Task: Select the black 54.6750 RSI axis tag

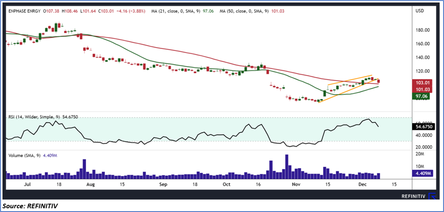Action: 424,127
